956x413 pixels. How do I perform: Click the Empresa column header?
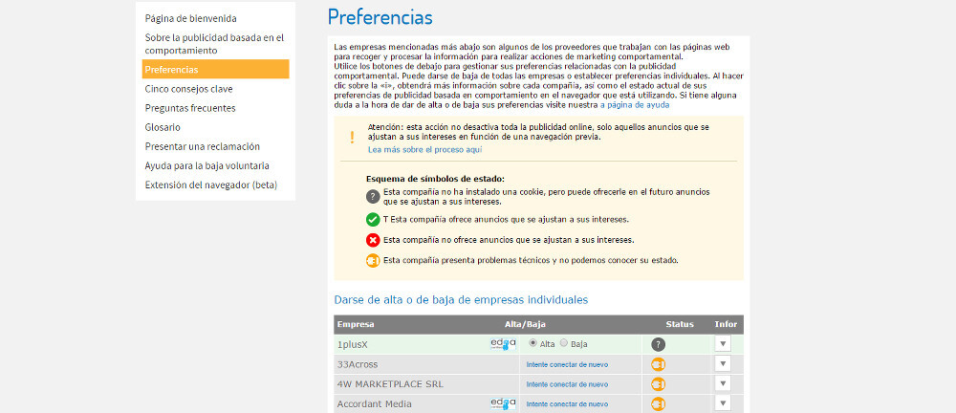(x=356, y=324)
